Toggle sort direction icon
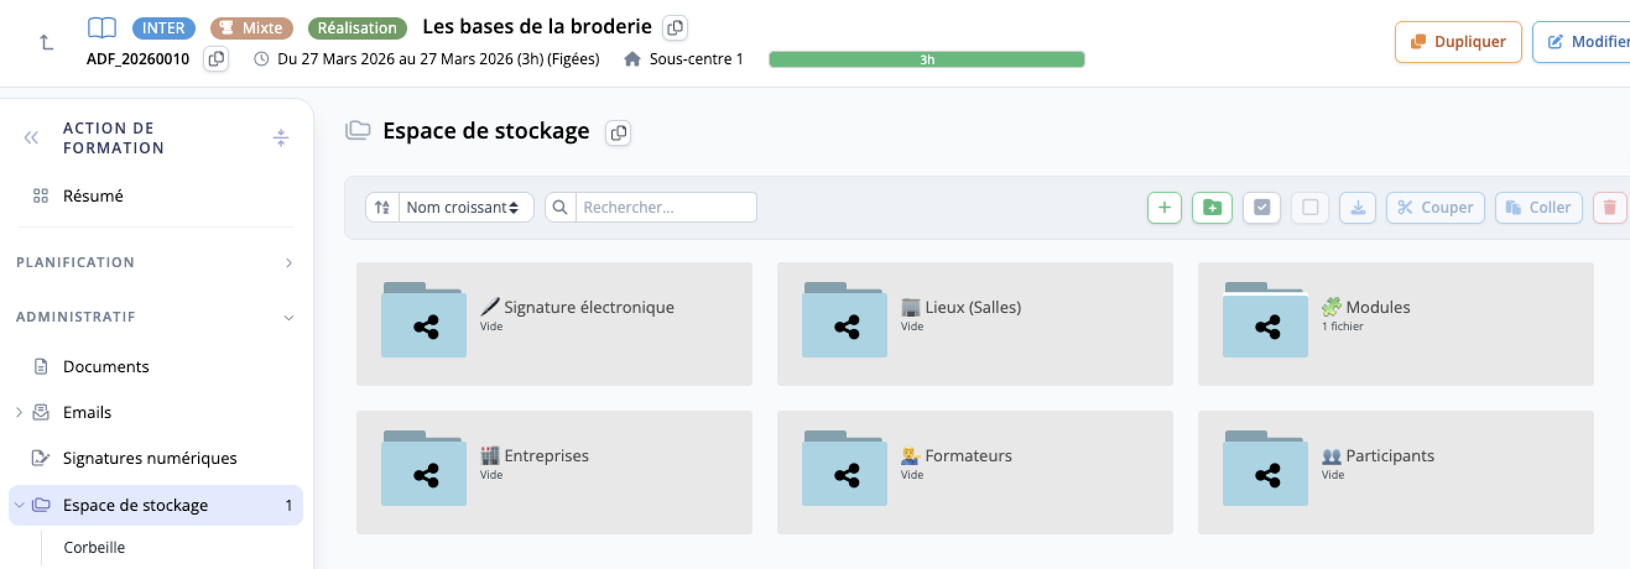 382,207
